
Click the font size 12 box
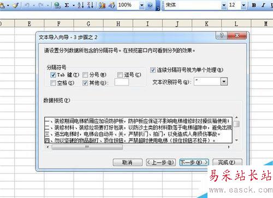pos(235,5)
